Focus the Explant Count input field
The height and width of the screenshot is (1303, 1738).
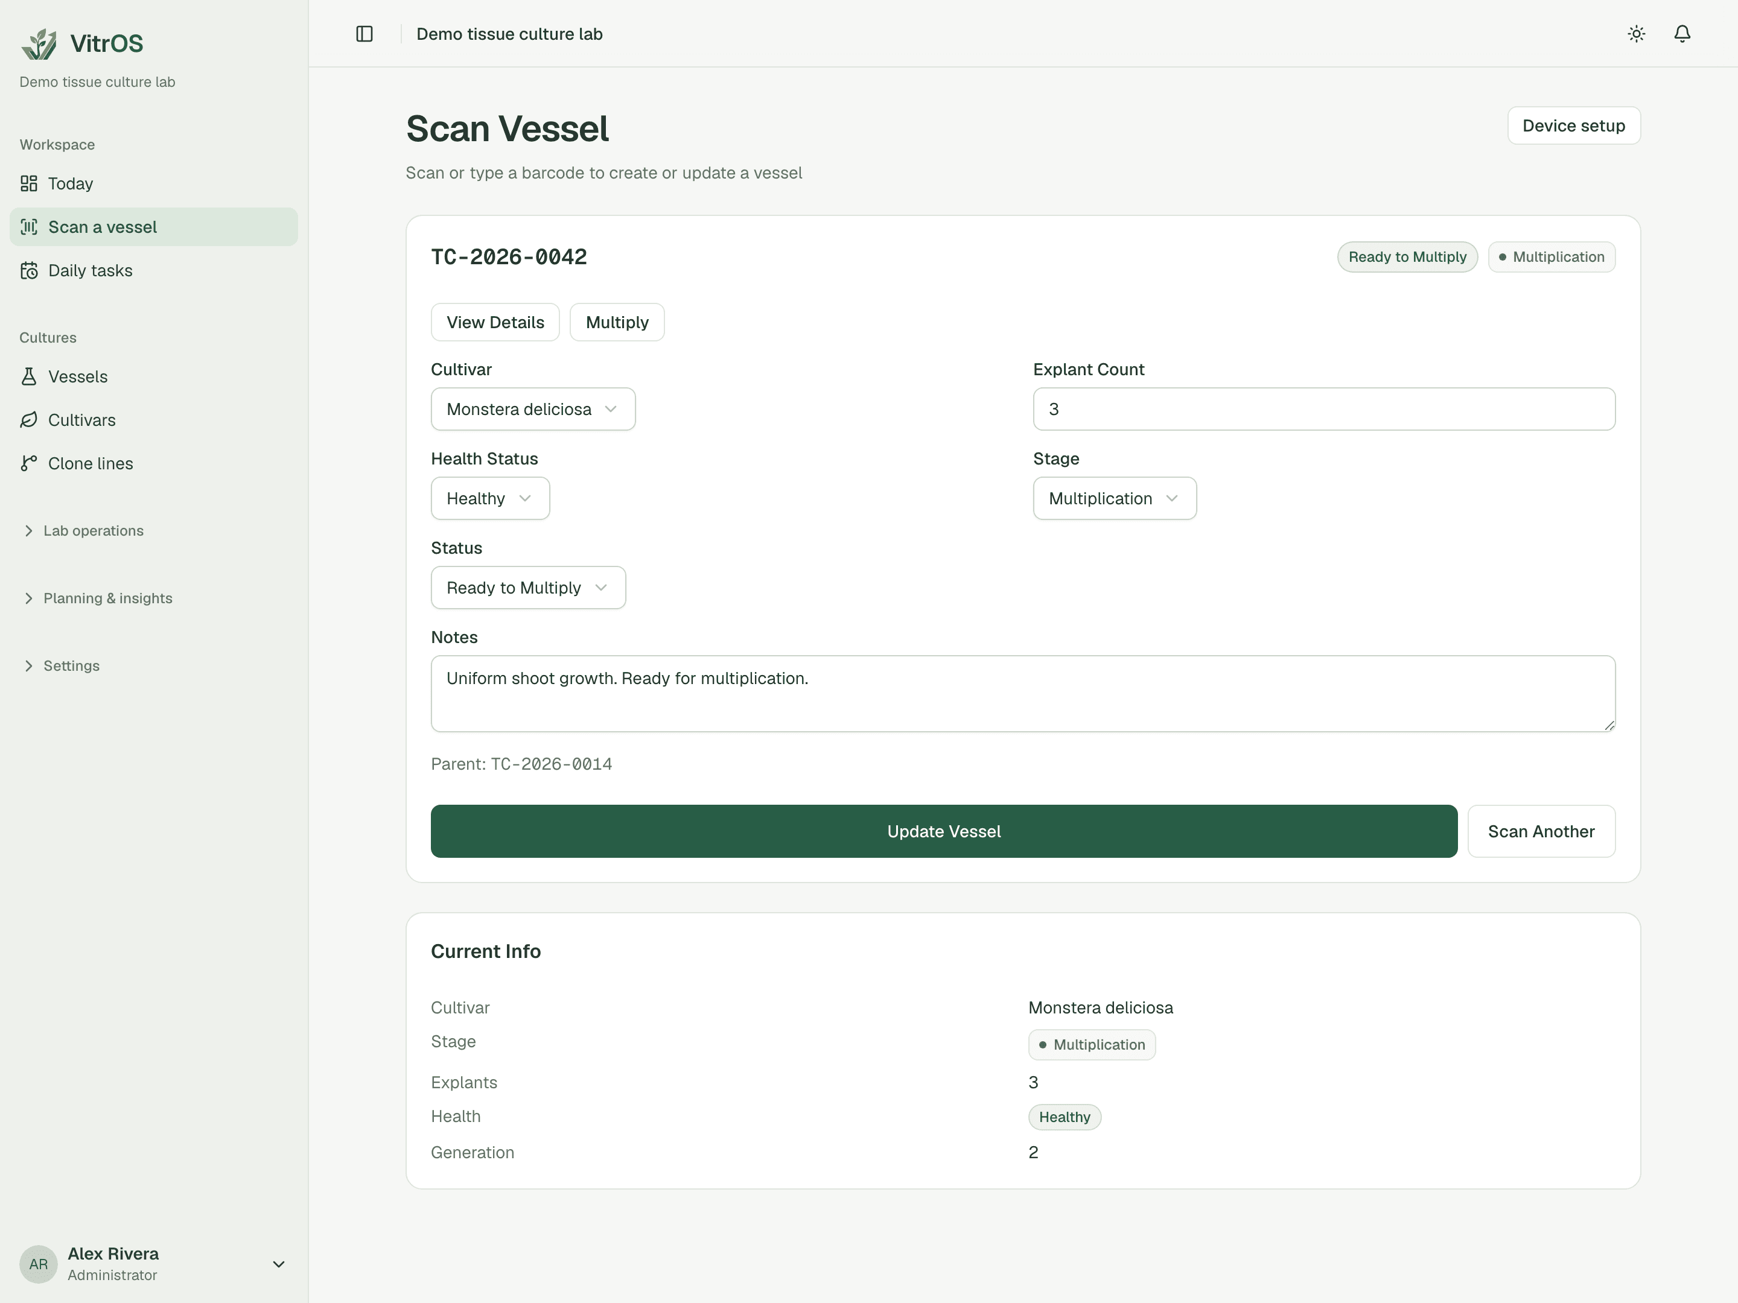click(x=1323, y=409)
